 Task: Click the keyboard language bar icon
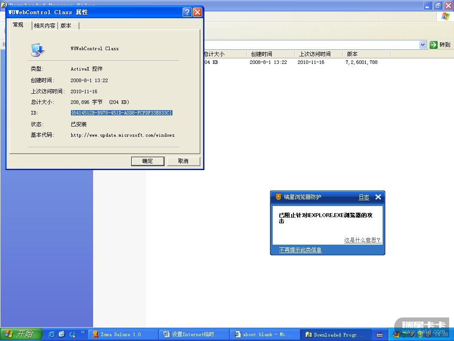[380, 335]
